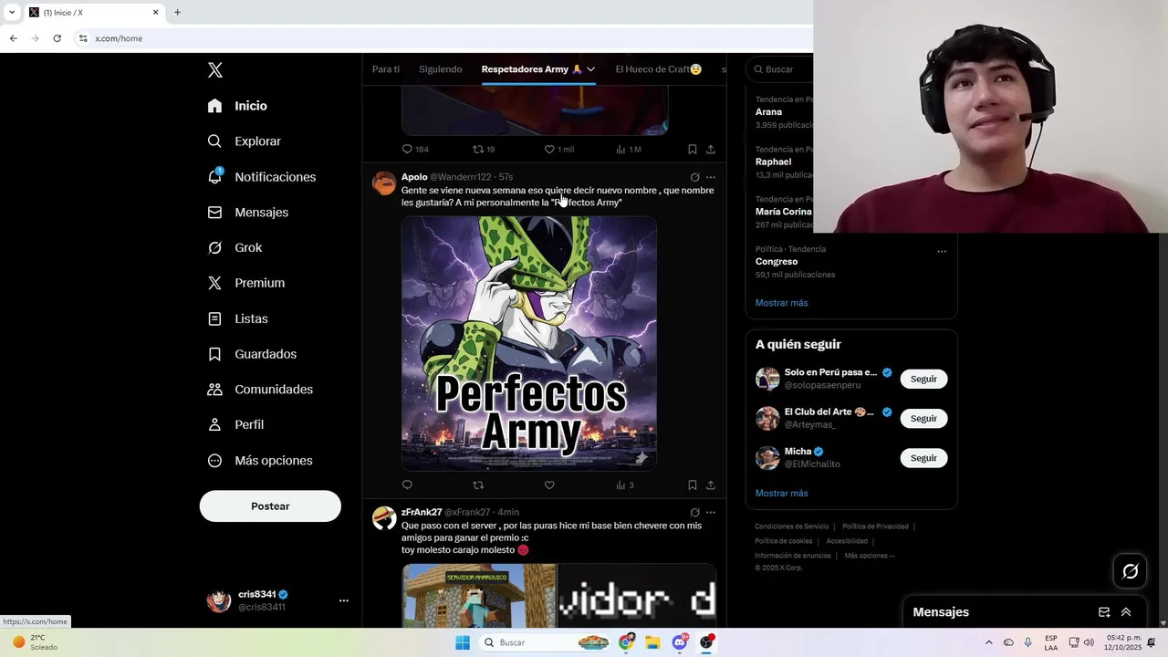Share the post with 1 M views
1168x657 pixels.
711,149
